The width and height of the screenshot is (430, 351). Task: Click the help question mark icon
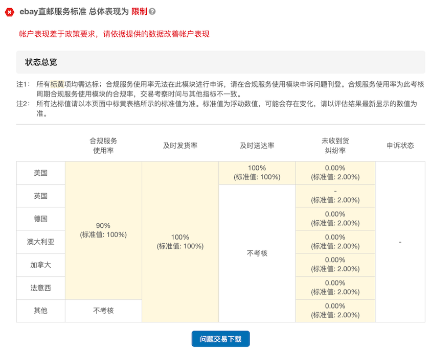pyautogui.click(x=152, y=11)
